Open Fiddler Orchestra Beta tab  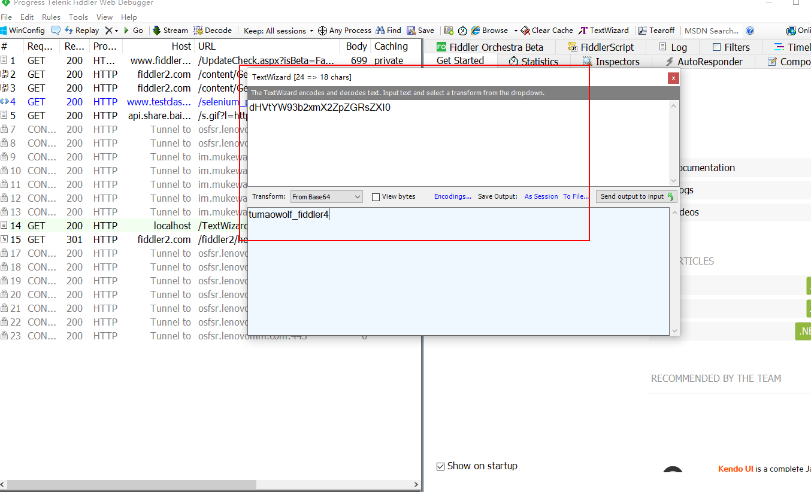coord(490,47)
